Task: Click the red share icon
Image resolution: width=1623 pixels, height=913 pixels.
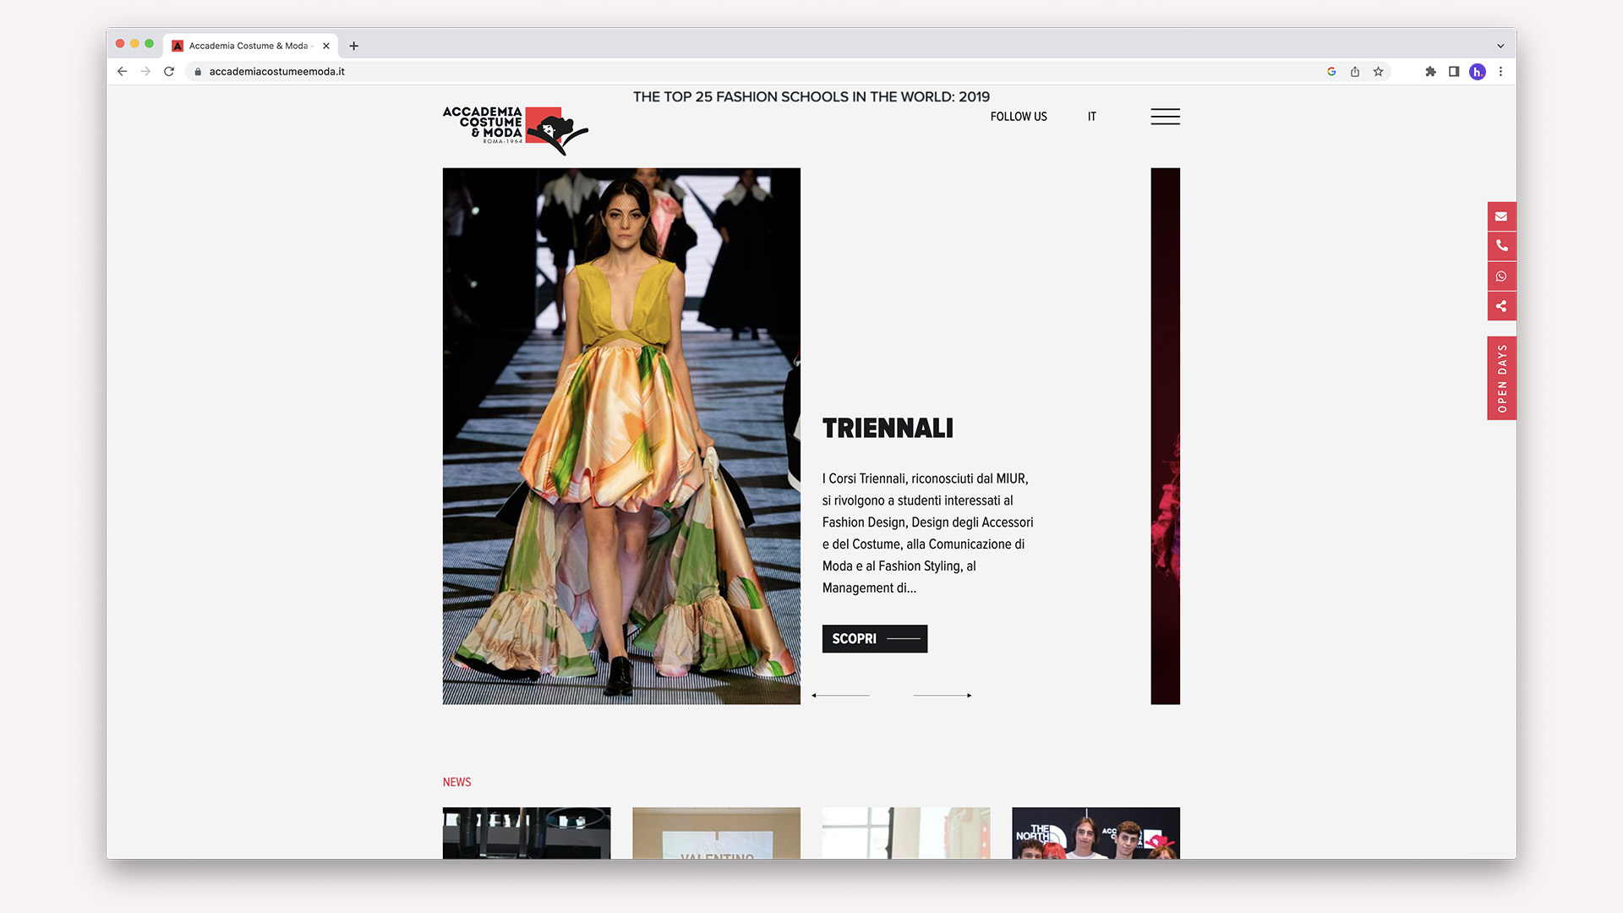Action: (x=1501, y=306)
